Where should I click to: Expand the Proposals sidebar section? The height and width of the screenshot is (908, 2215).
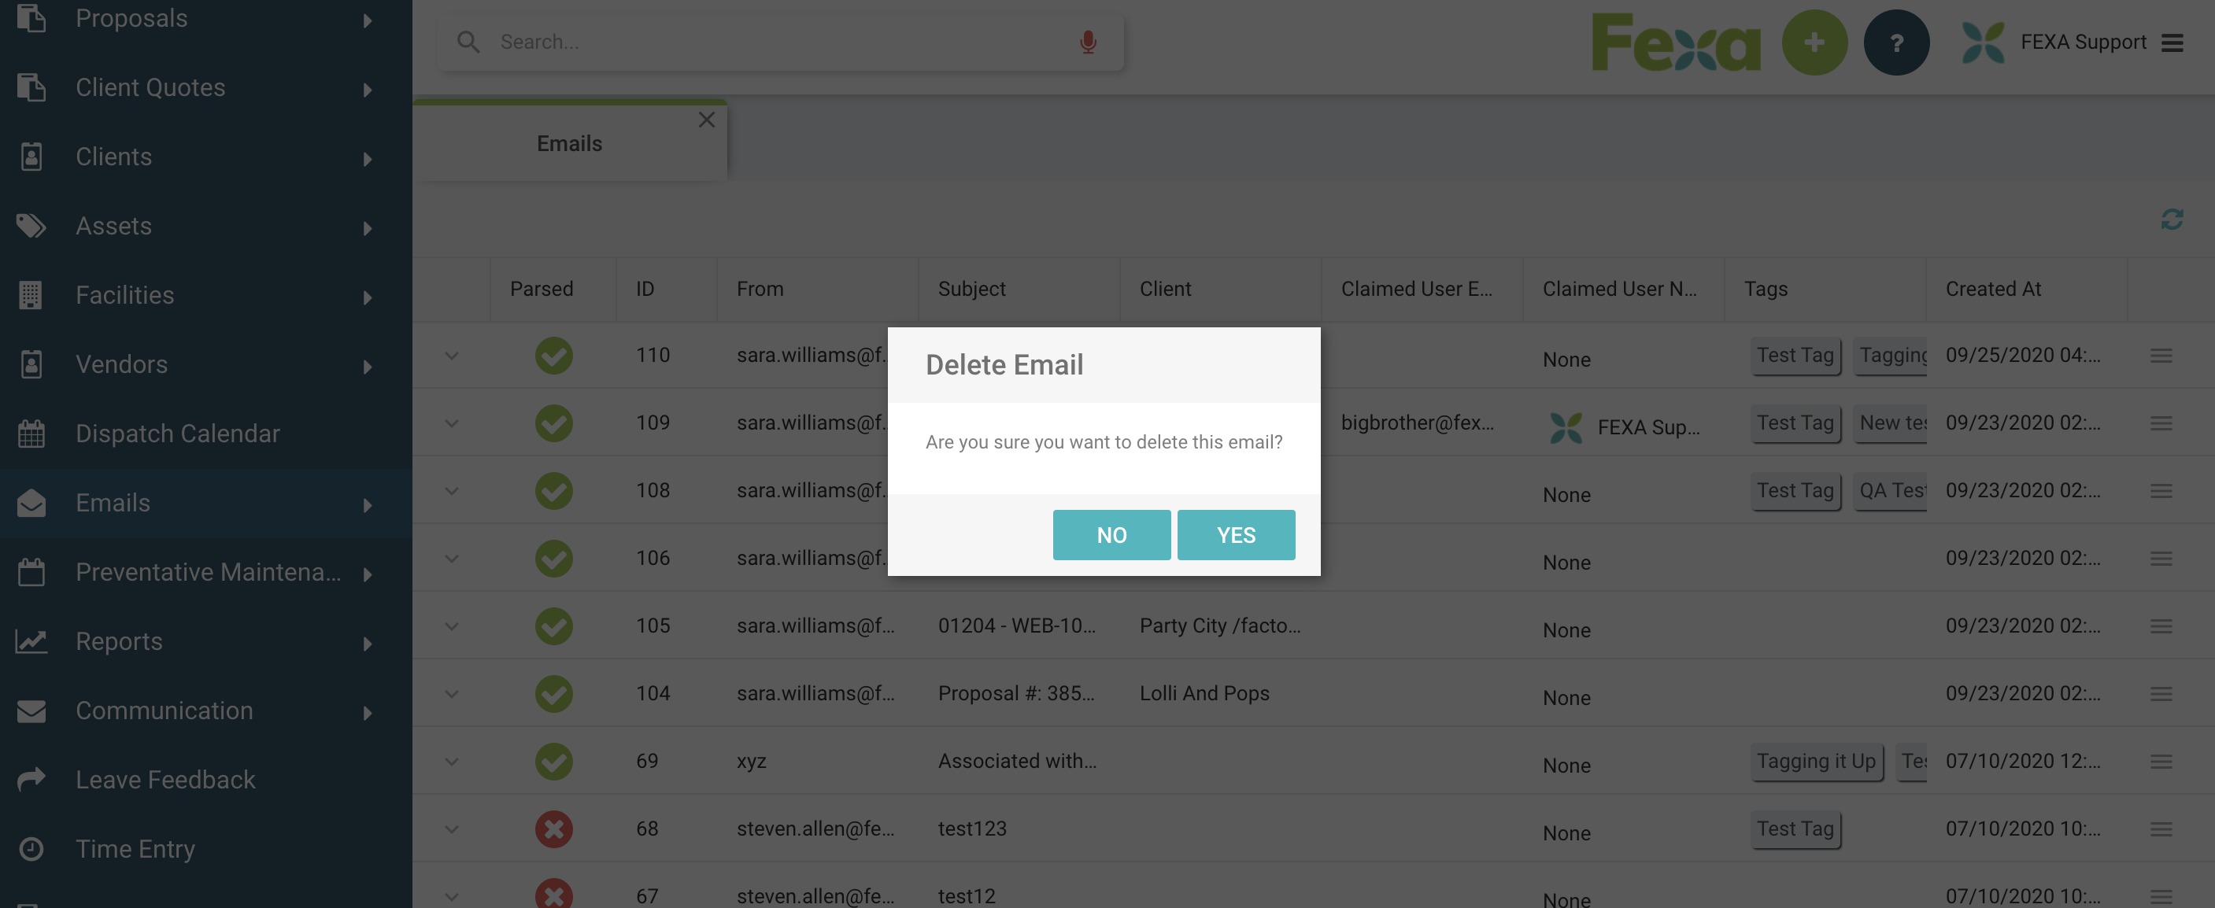click(369, 19)
